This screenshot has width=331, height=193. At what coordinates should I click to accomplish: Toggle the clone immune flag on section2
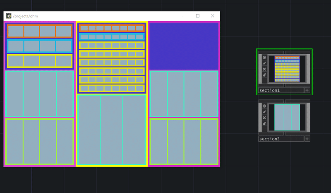tap(264, 112)
